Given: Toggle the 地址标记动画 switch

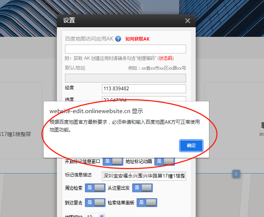Looking at the screenshot, I should pyautogui.click(x=165, y=162).
